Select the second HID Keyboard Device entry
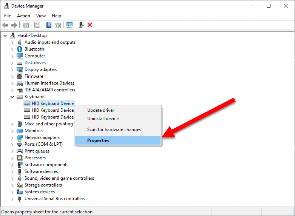 pyautogui.click(x=53, y=110)
